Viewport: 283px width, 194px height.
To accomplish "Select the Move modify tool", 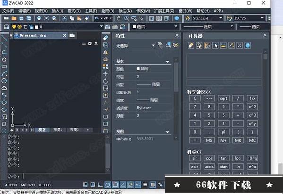I will [105, 74].
